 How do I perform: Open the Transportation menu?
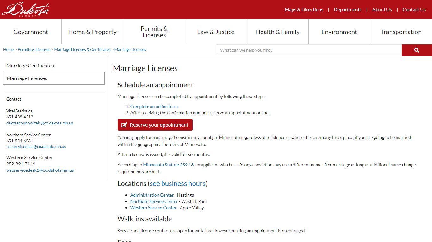[401, 32]
